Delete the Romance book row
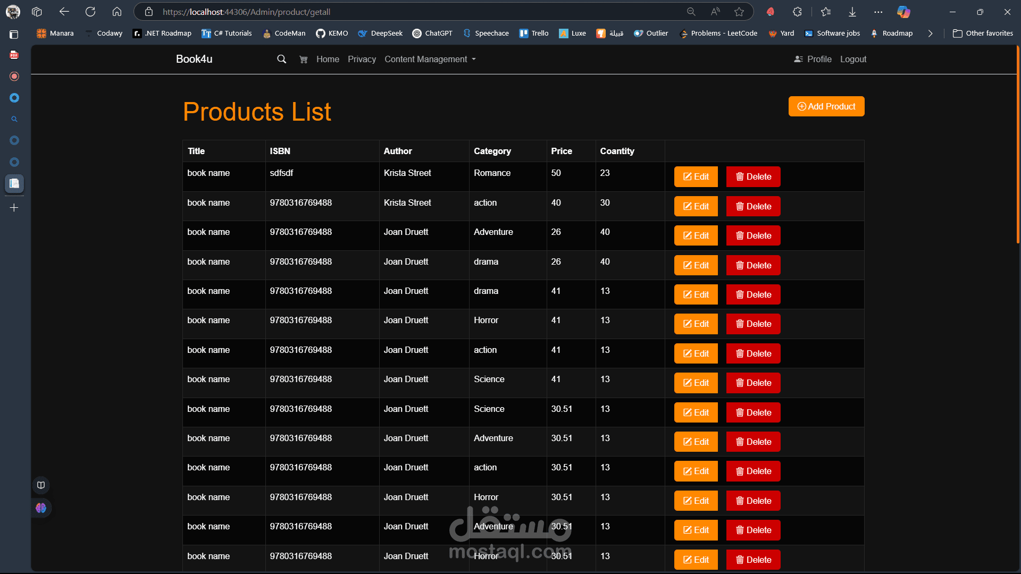This screenshot has width=1021, height=574. pos(753,177)
